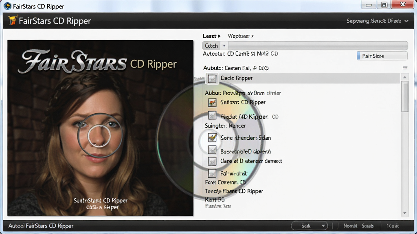Toggle the checkbox beside Fol-wrdrait
The width and height of the screenshot is (417, 234).
click(x=212, y=173)
